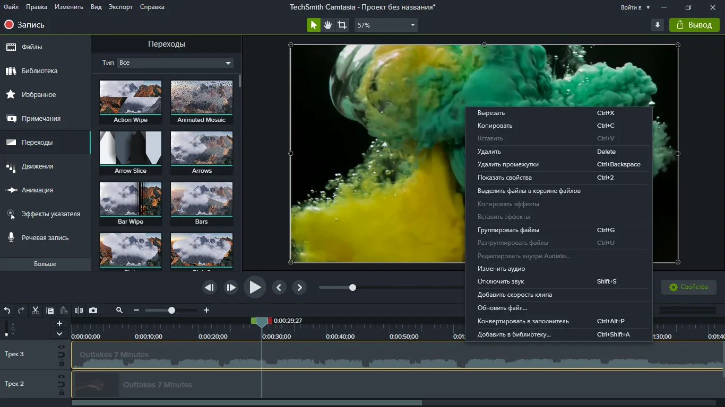Select the Pan hand tool
The image size is (725, 407).
coord(328,25)
